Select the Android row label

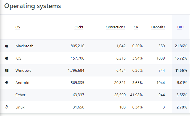point(22,83)
